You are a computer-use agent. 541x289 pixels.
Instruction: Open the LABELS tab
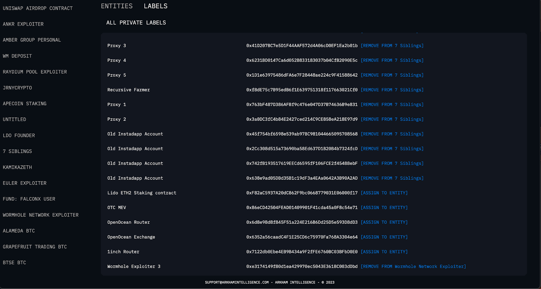[156, 6]
